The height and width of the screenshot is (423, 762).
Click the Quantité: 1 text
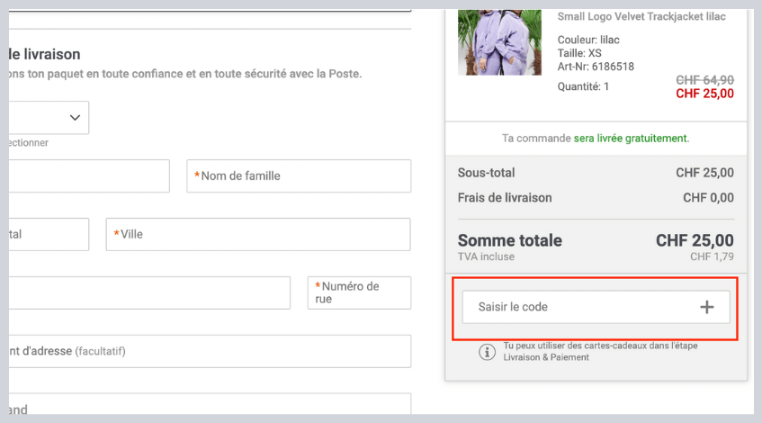tap(583, 86)
